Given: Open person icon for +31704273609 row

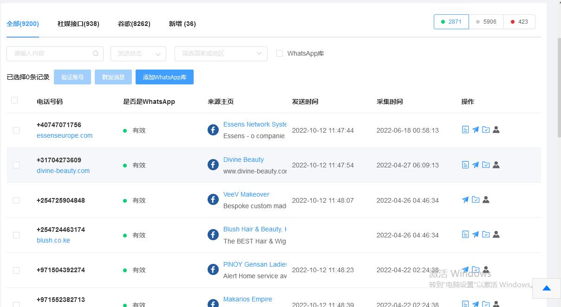Looking at the screenshot, I should pos(496,165).
